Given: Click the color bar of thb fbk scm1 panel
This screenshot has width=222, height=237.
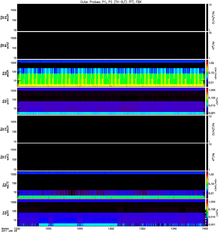Looking at the screenshot, I should (207, 101).
